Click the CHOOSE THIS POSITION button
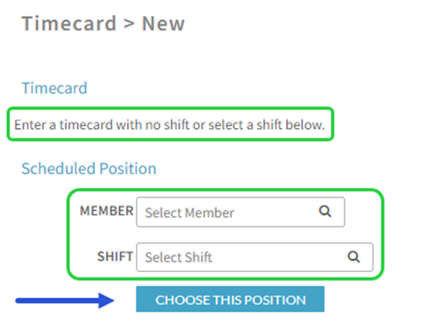 (x=230, y=299)
